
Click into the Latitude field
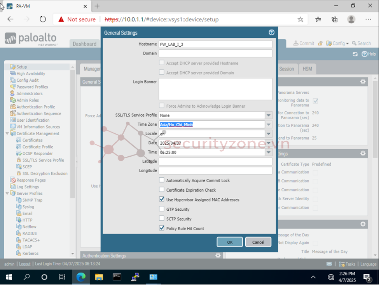(x=215, y=161)
